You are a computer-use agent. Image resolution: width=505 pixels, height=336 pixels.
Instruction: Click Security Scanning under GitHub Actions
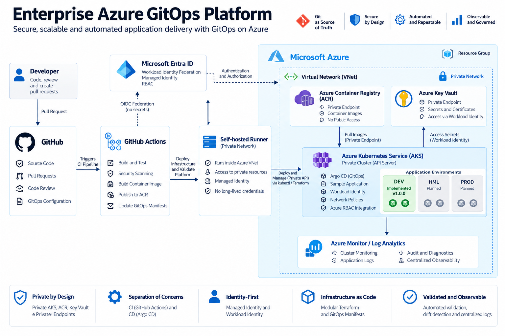(130, 174)
